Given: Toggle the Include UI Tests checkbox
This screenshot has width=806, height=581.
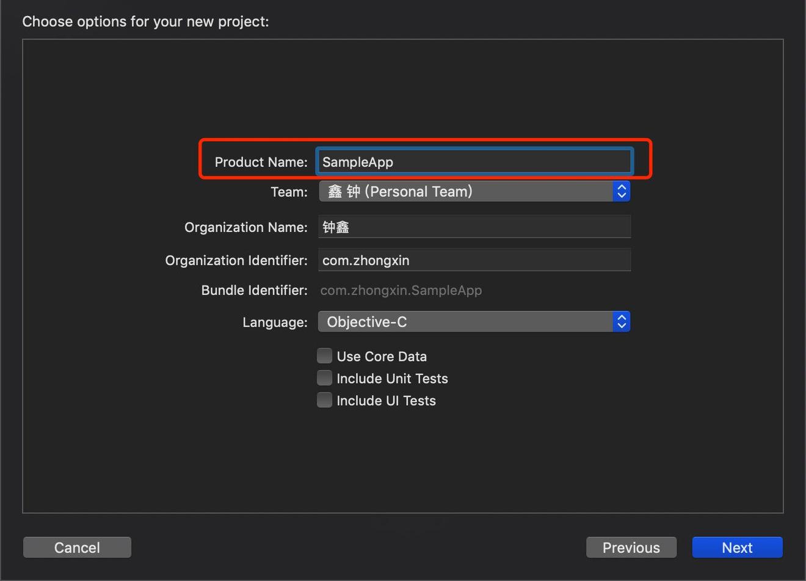Looking at the screenshot, I should (325, 400).
